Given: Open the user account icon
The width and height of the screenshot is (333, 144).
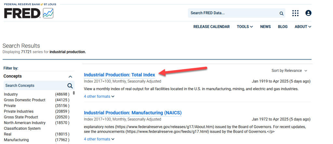Looking at the screenshot, I should (308, 13).
